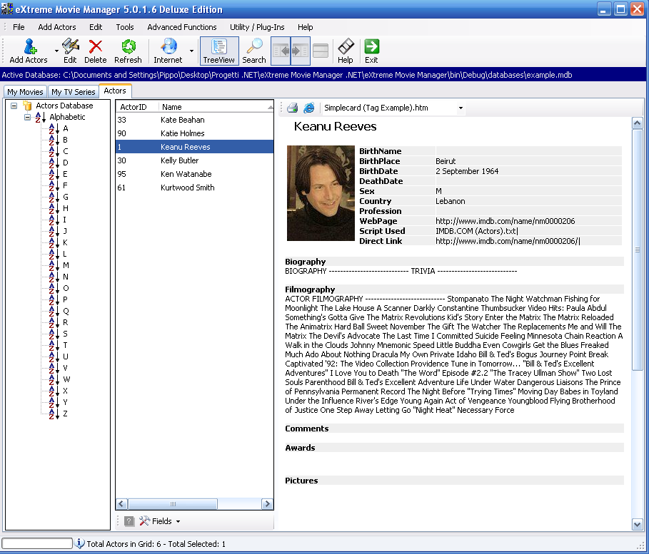The width and height of the screenshot is (649, 554).
Task: Toggle the TreeView button
Action: 218,51
